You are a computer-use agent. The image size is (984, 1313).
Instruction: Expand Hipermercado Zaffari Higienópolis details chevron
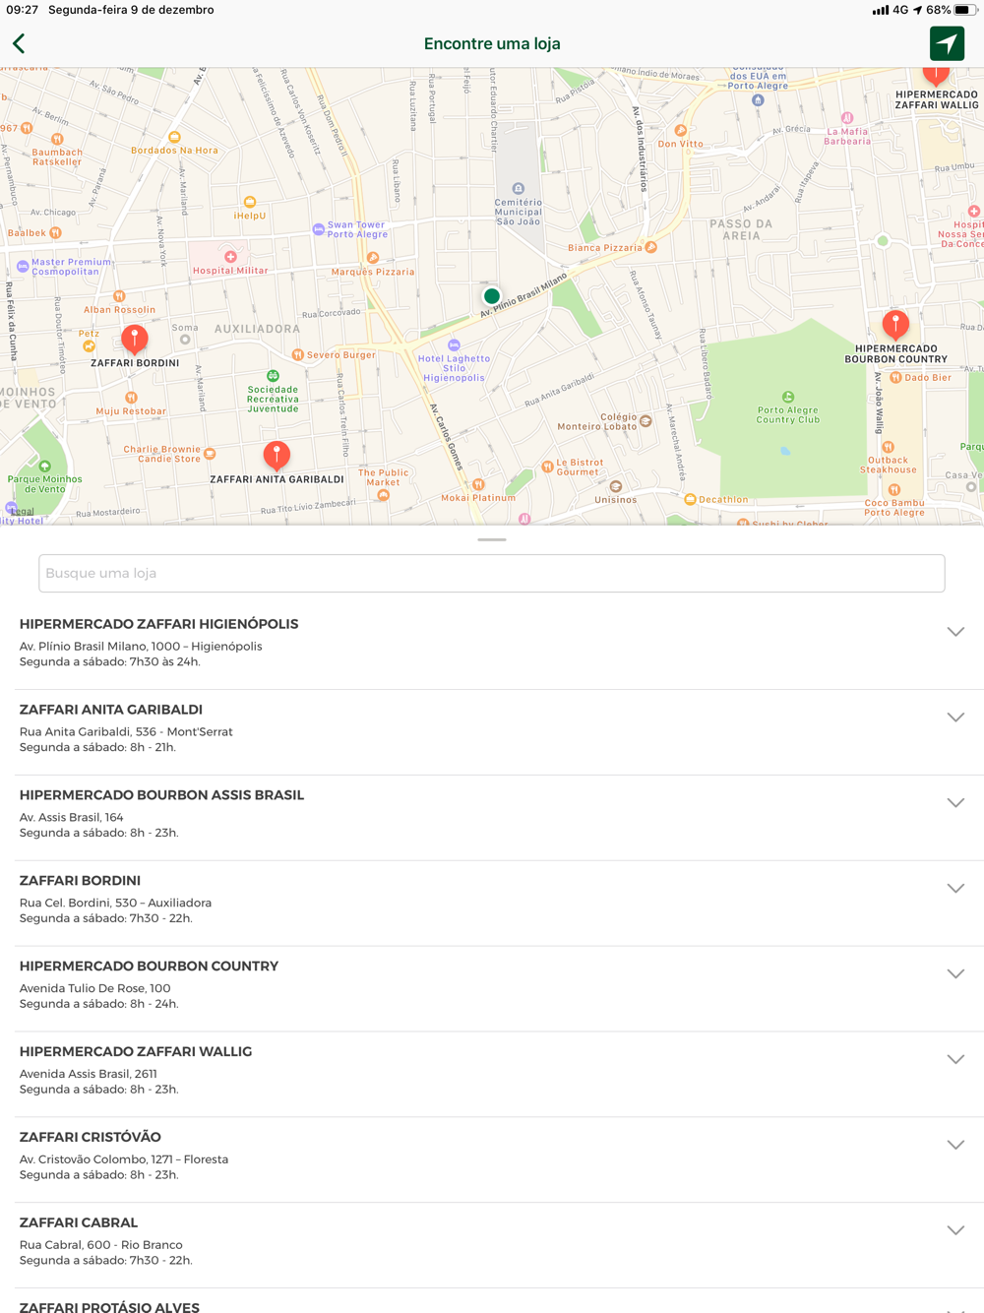(955, 632)
